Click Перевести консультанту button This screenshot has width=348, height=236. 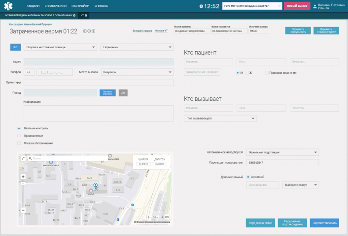pyautogui.click(x=298, y=30)
